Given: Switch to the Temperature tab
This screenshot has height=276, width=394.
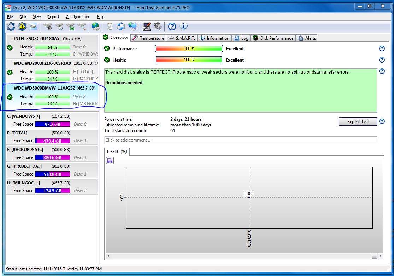Looking at the screenshot, I should 148,38.
